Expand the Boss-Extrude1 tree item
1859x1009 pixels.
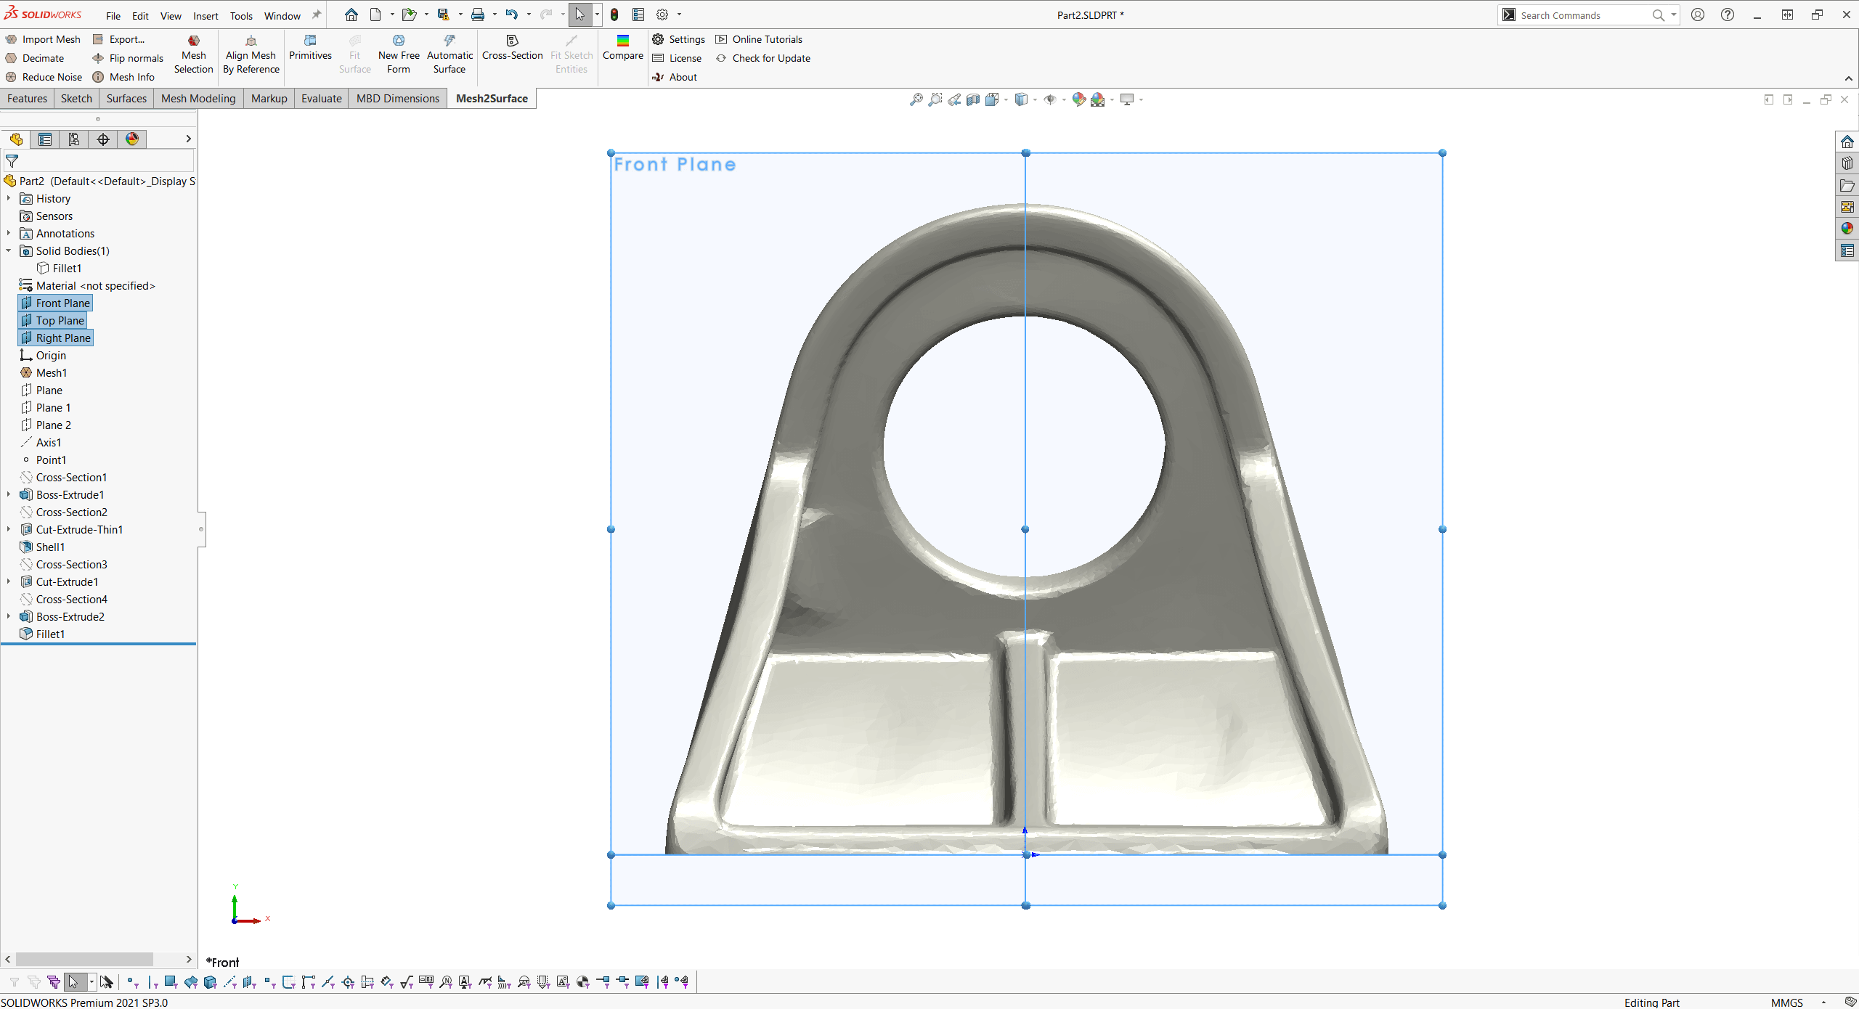pyautogui.click(x=10, y=494)
